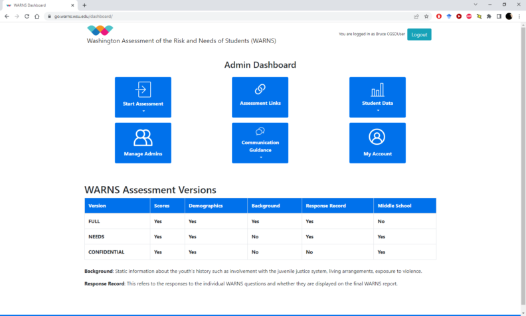Click the browser home icon
The height and width of the screenshot is (316, 526).
pyautogui.click(x=37, y=16)
